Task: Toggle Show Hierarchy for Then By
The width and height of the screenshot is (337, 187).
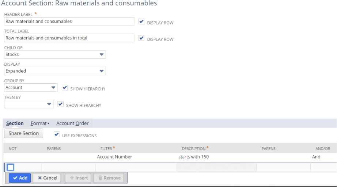Action: pos(61,104)
